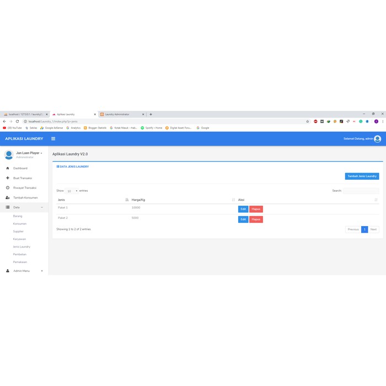
Task: Toggle the hamburger sidebar menu icon
Action: pos(53,139)
